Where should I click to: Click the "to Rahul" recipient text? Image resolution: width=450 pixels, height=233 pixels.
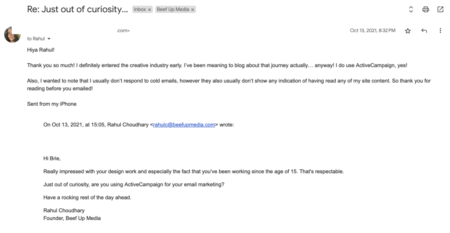tap(36, 39)
